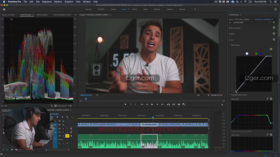Screen dimensions: 280x157
Task: Play the program monitor video
Action: (x=152, y=104)
